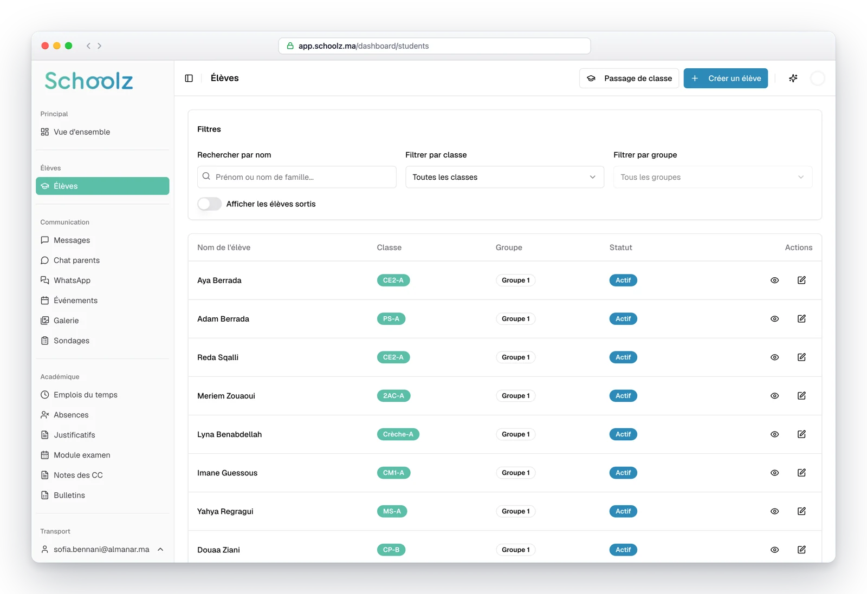
Task: Click the Schoolz logo
Action: point(89,81)
